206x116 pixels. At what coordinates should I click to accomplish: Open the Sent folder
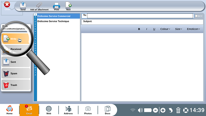[16, 62]
